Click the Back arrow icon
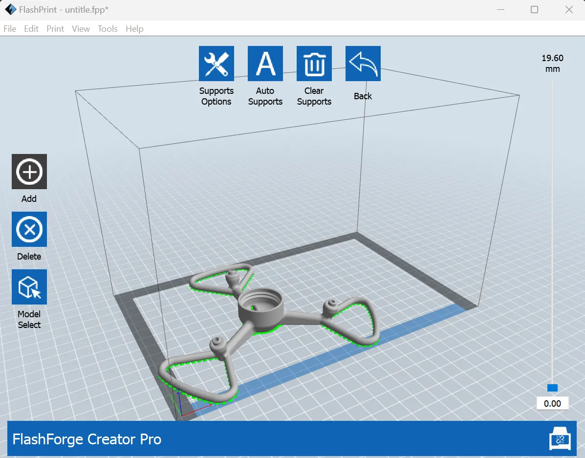This screenshot has width=585, height=458. pos(363,64)
